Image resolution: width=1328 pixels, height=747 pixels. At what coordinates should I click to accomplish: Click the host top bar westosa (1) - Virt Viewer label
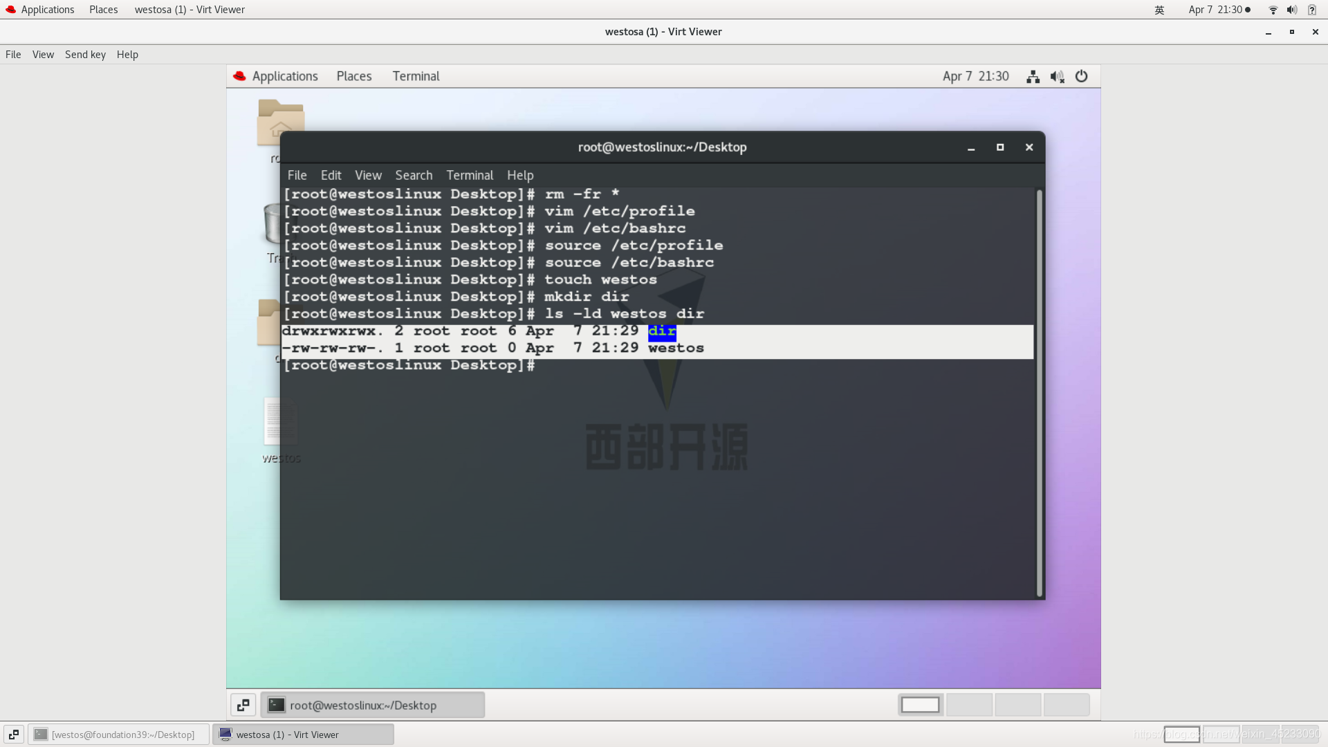click(190, 10)
